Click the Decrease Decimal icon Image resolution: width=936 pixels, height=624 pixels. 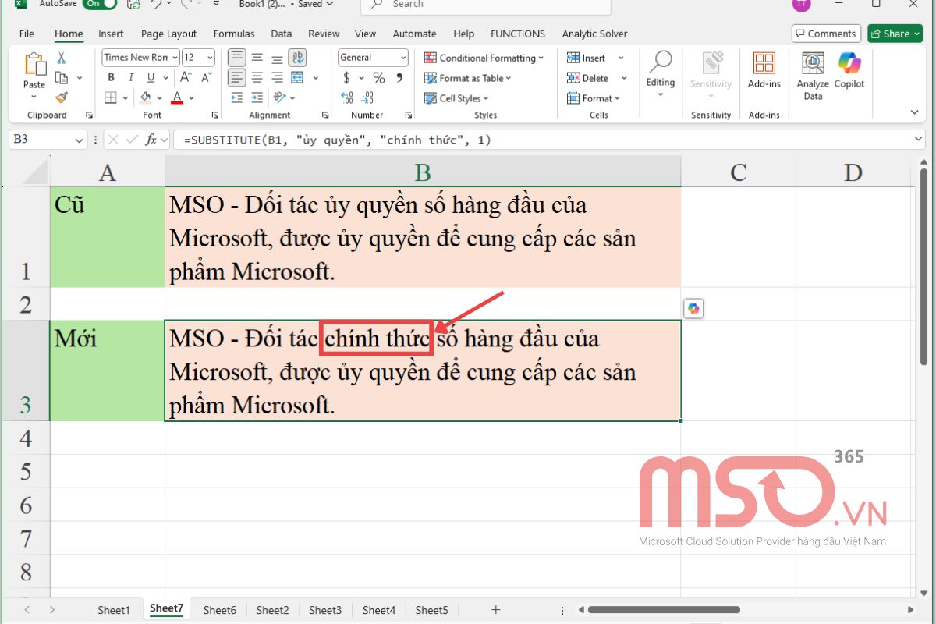pos(368,98)
